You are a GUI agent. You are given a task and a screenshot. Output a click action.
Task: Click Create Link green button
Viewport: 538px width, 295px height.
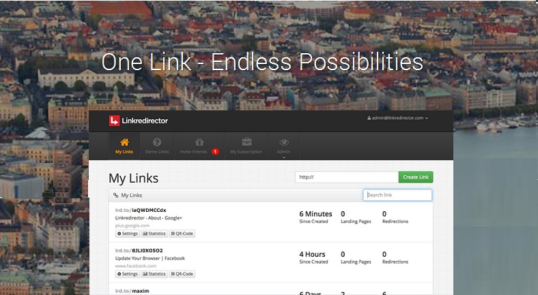pos(416,177)
